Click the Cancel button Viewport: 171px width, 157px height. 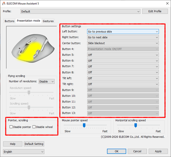pyautogui.click(x=137, y=151)
